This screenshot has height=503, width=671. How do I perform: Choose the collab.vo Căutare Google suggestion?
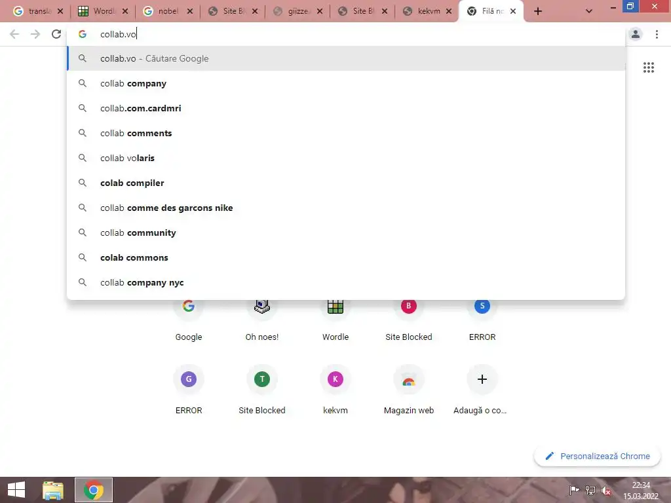(x=346, y=58)
